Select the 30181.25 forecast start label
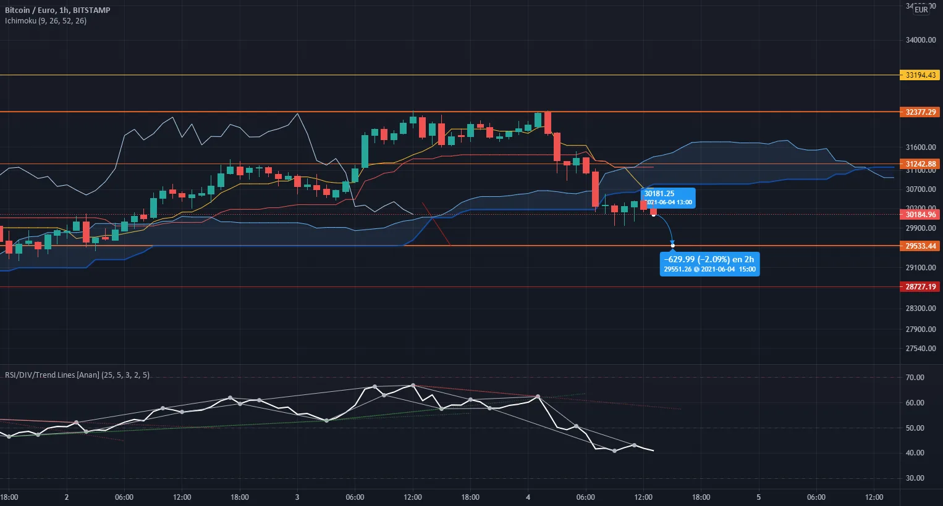 [x=669, y=197]
